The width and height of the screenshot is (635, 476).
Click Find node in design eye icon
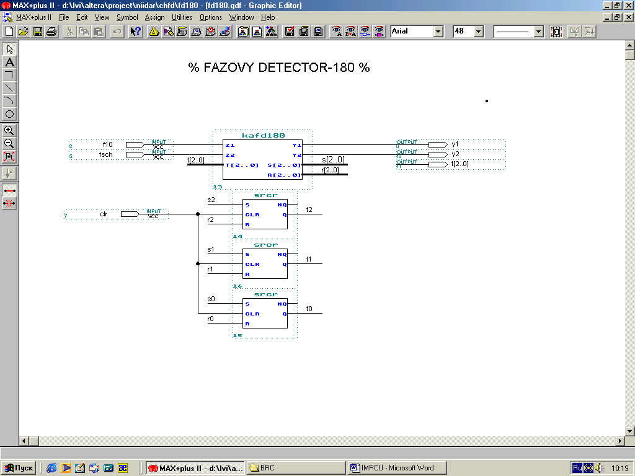point(365,32)
